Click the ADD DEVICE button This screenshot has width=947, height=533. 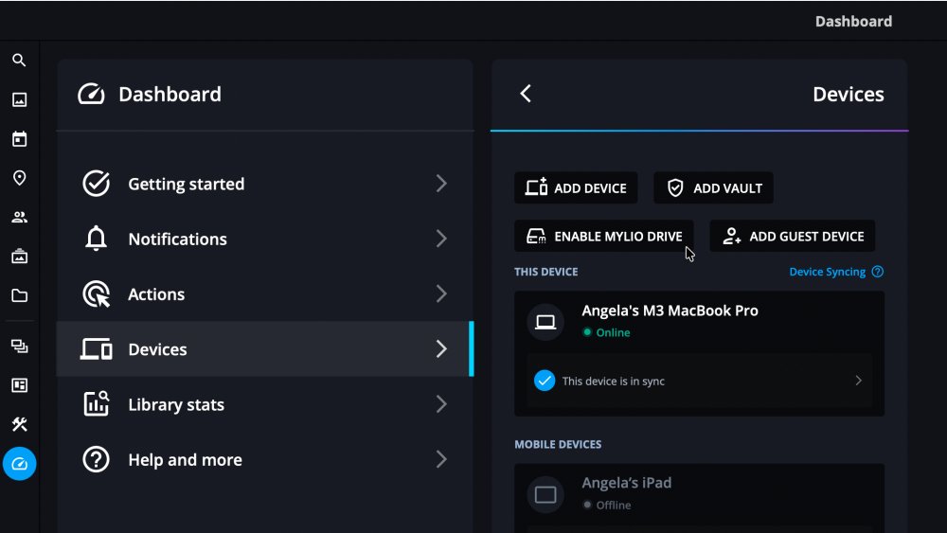(576, 187)
